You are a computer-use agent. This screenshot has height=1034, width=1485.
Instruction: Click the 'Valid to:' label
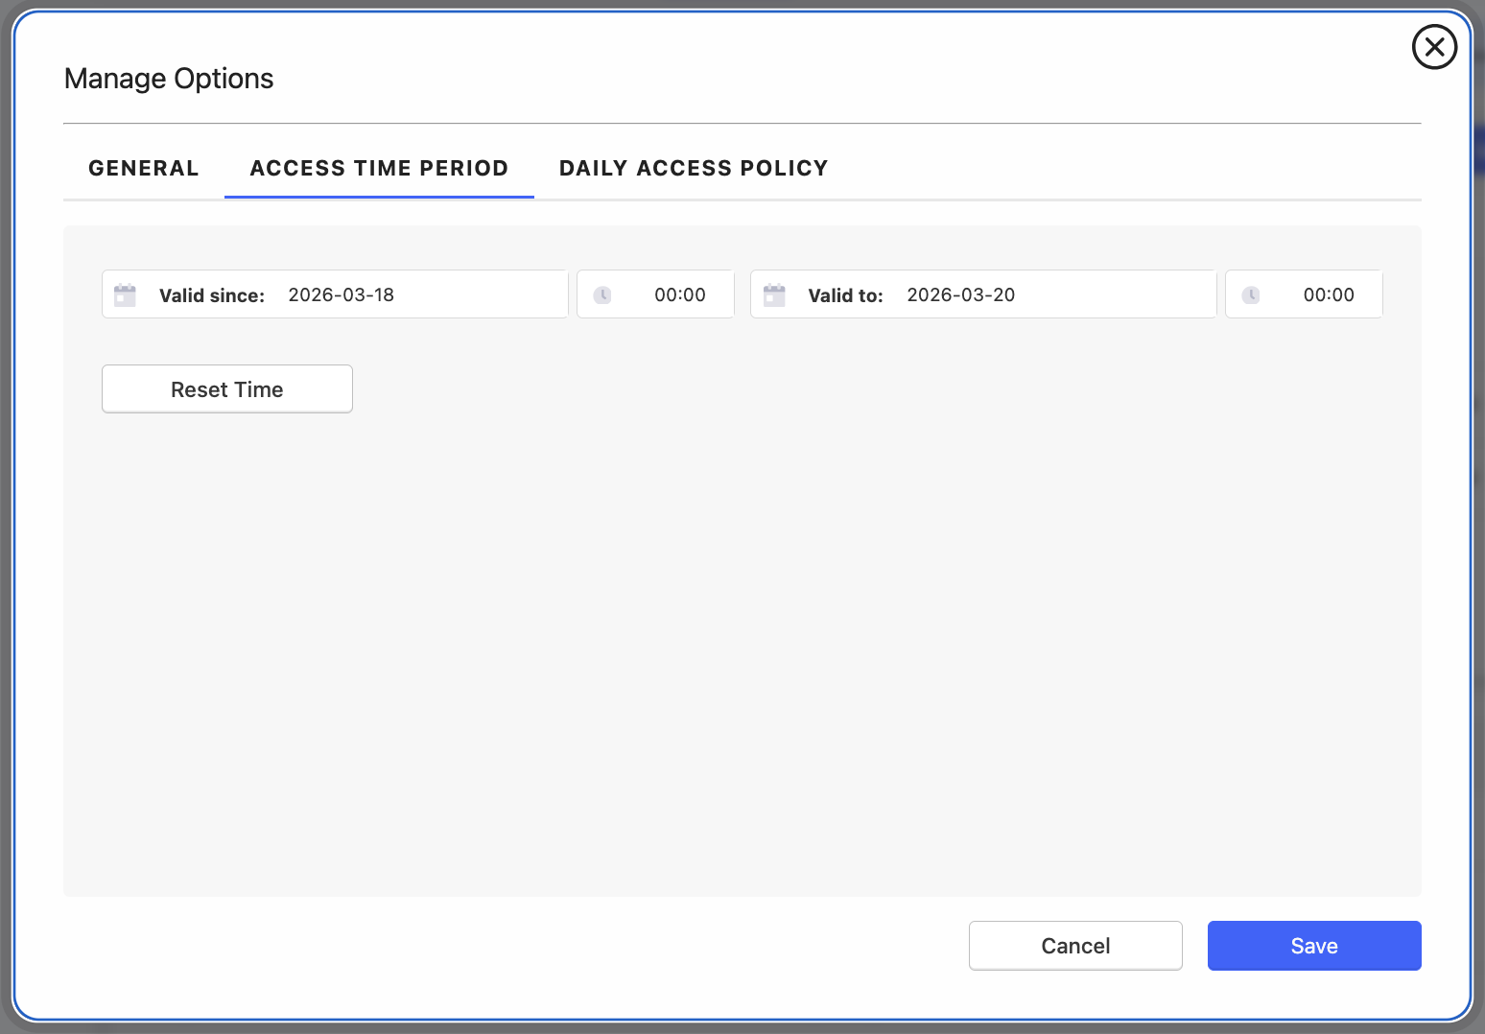click(x=845, y=295)
